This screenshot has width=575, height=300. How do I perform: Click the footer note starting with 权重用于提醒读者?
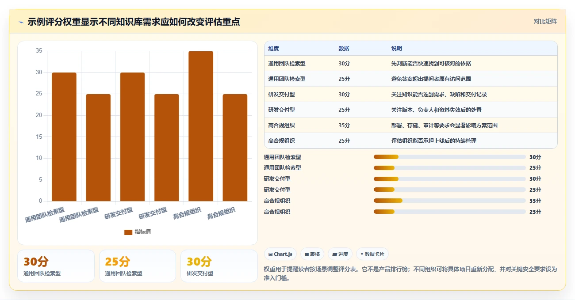click(410, 273)
